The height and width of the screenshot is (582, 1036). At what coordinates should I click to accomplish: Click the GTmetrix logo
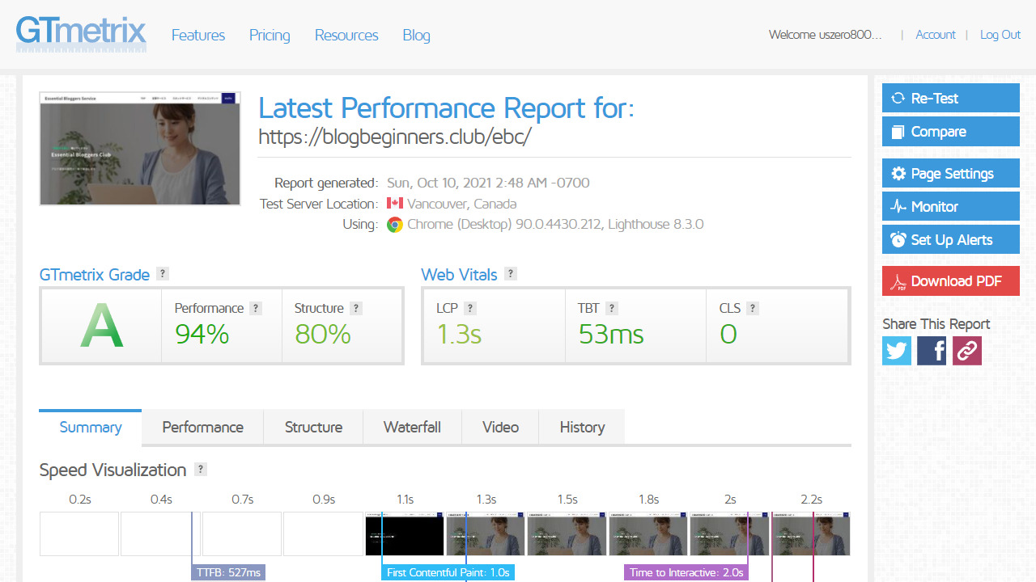pyautogui.click(x=81, y=34)
